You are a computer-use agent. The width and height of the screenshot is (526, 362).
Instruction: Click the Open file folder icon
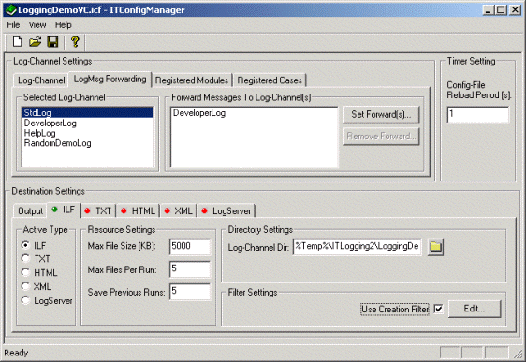pyautogui.click(x=35, y=42)
